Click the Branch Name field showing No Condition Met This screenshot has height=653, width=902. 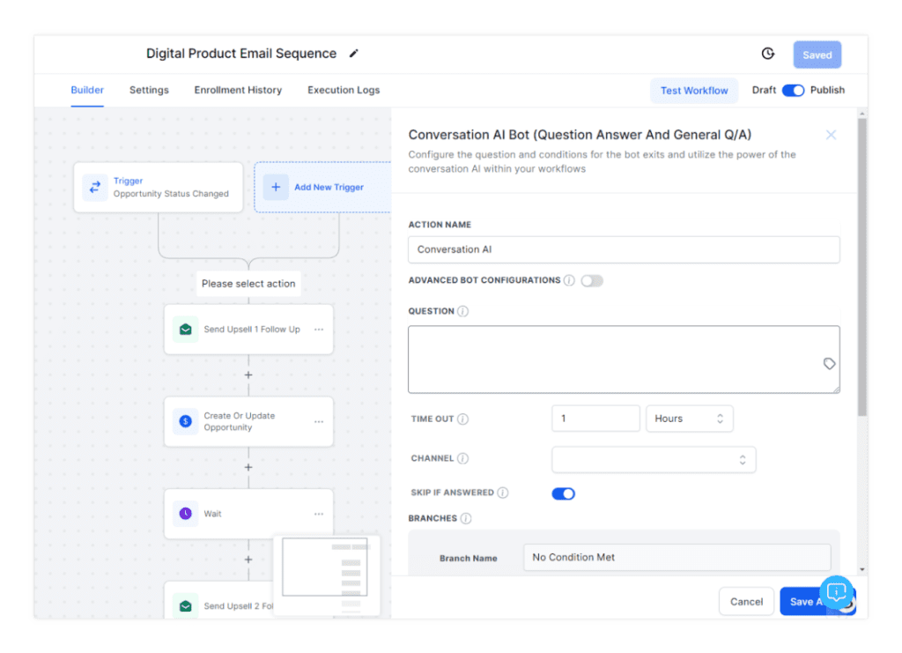click(x=677, y=557)
